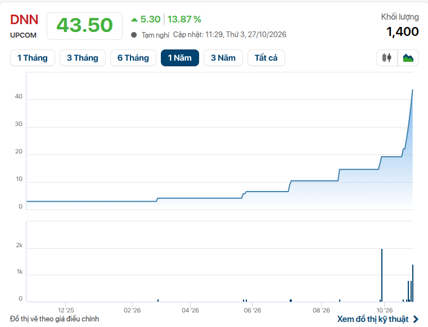
Task: Click the latest volume bar at chart end
Action: point(413,283)
